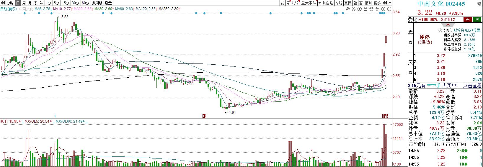Click the MA250: 2.30 indicator label
Image resolution: width=483 pixels, height=167 pixels.
click(169, 9)
